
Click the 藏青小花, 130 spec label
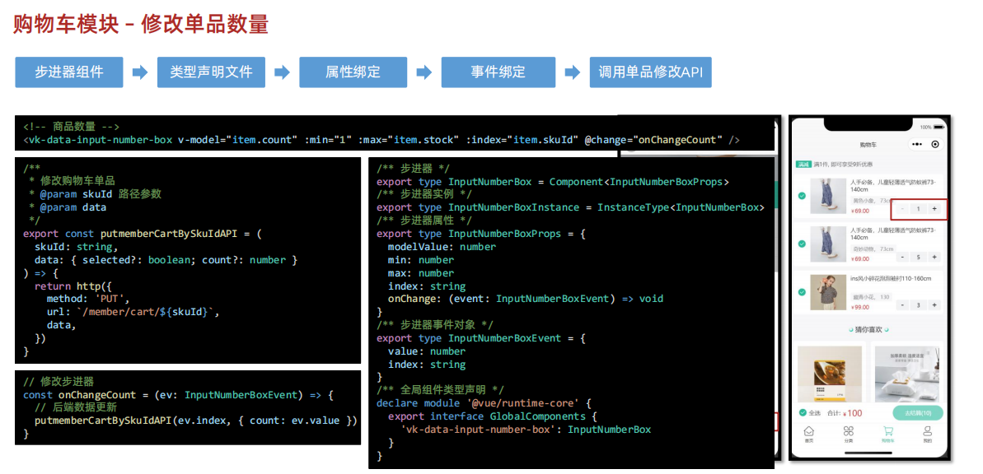(872, 297)
